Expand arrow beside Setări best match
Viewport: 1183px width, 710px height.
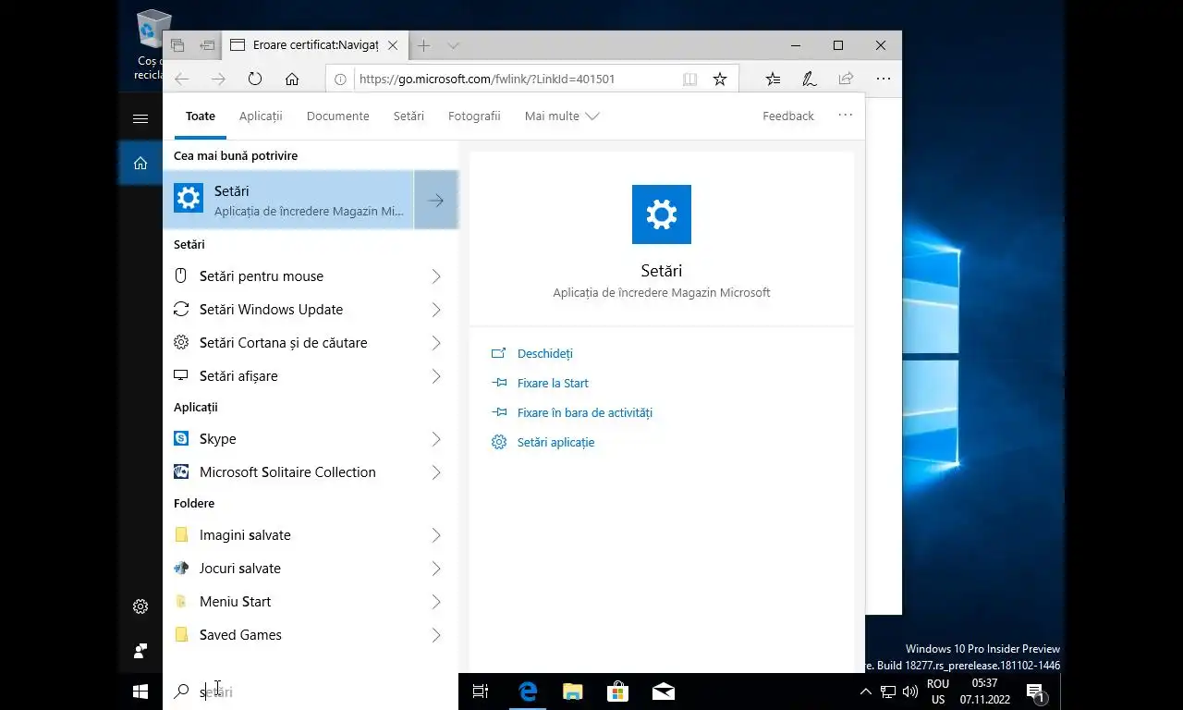436,200
